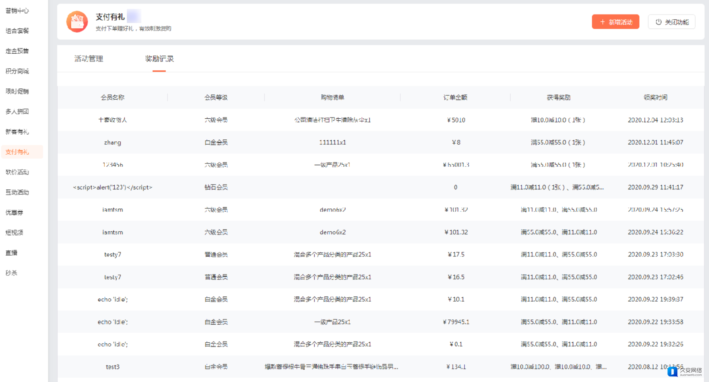Viewport: 709px width, 382px height.
Task: Click order amount ¥65001.3
Action: pyautogui.click(x=456, y=165)
